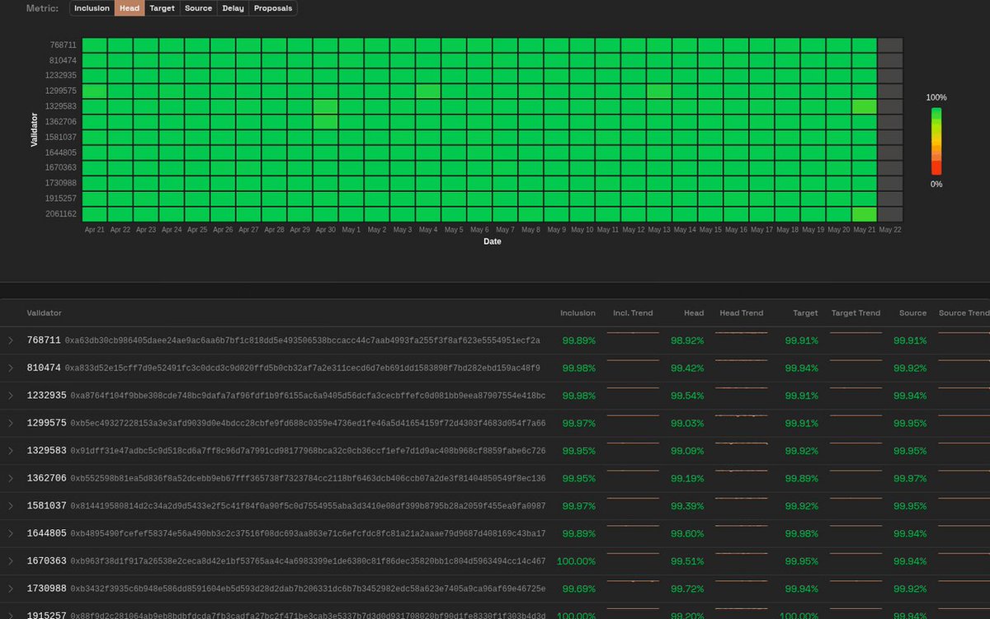Click heatmap cell 1299575 on May 13

point(659,91)
